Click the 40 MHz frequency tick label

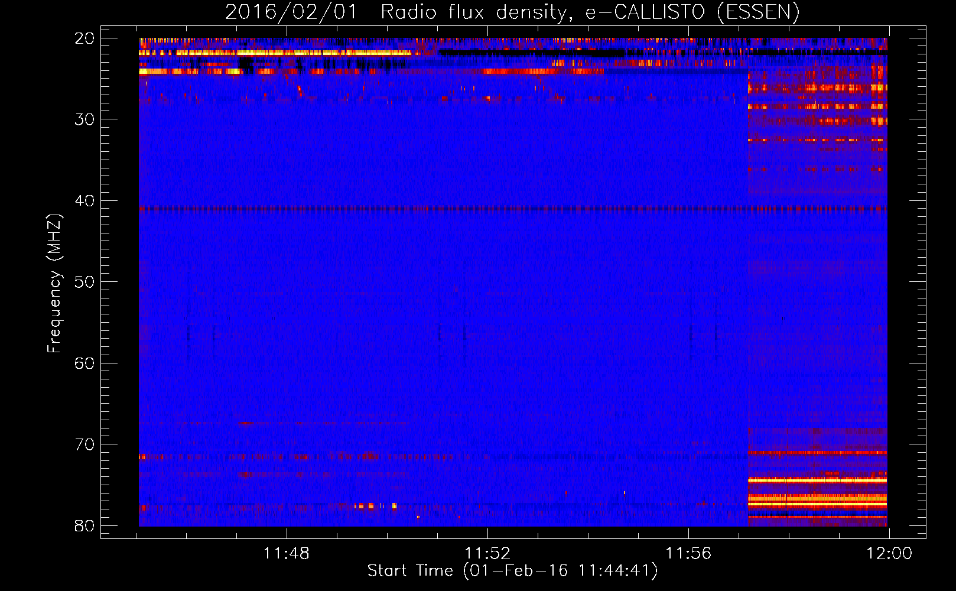point(84,201)
